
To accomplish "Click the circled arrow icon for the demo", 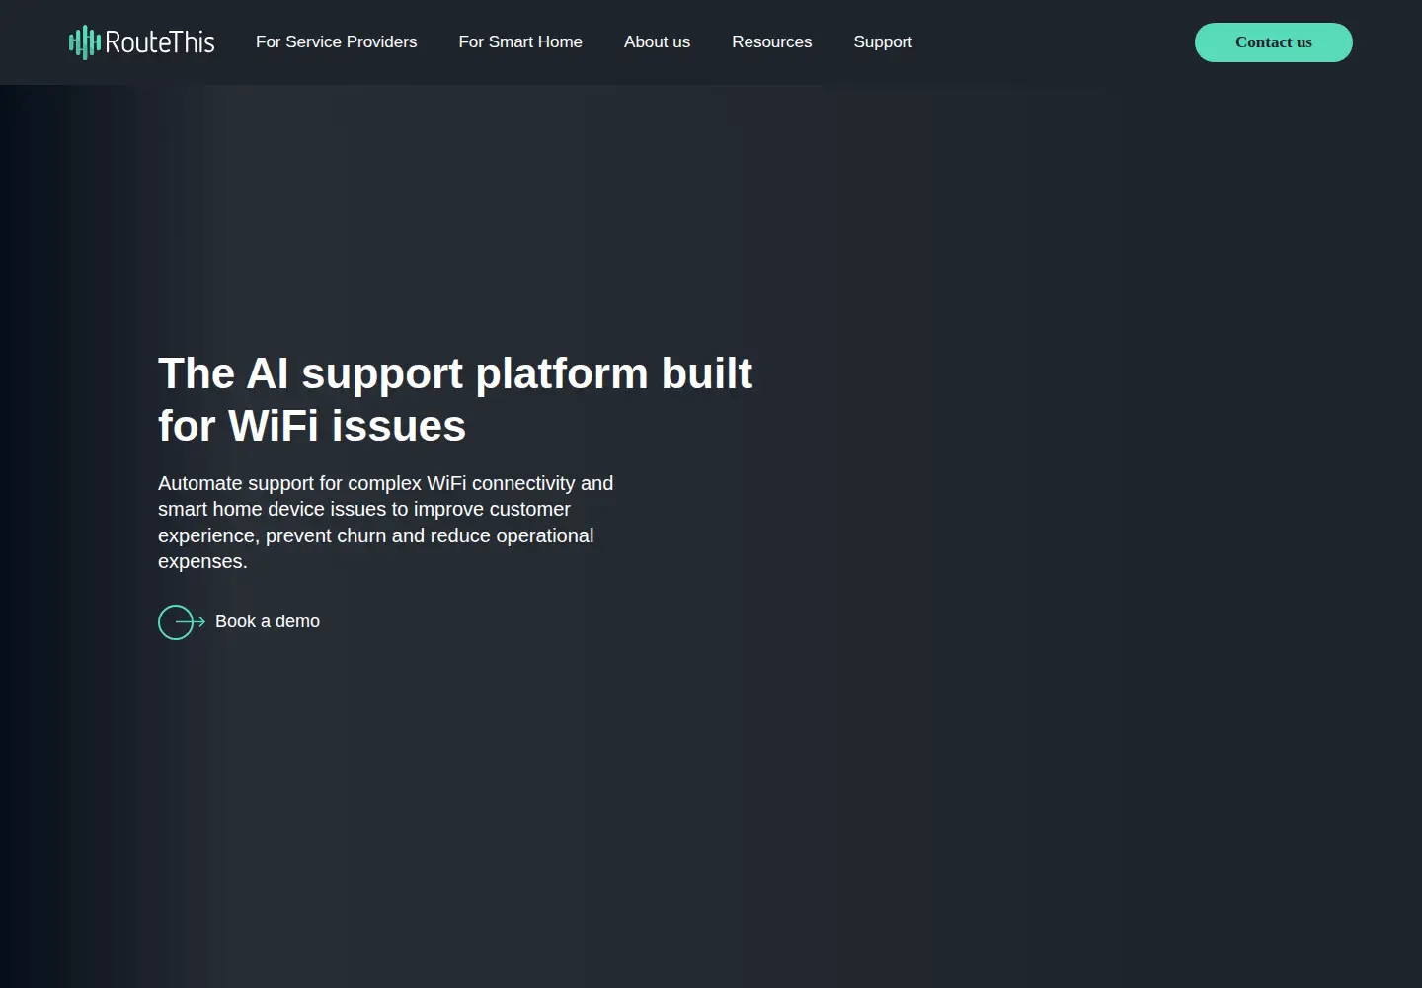I will 181,622.
